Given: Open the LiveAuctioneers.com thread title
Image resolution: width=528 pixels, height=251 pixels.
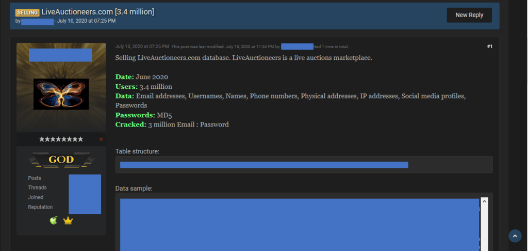Looking at the screenshot, I should tap(98, 12).
